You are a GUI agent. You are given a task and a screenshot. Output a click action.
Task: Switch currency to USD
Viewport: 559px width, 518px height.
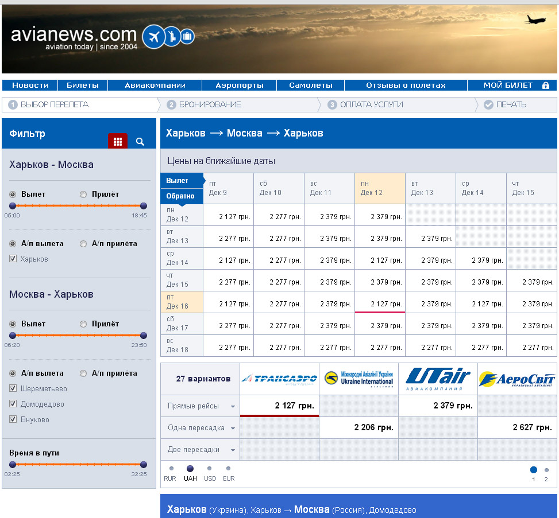coord(210,469)
